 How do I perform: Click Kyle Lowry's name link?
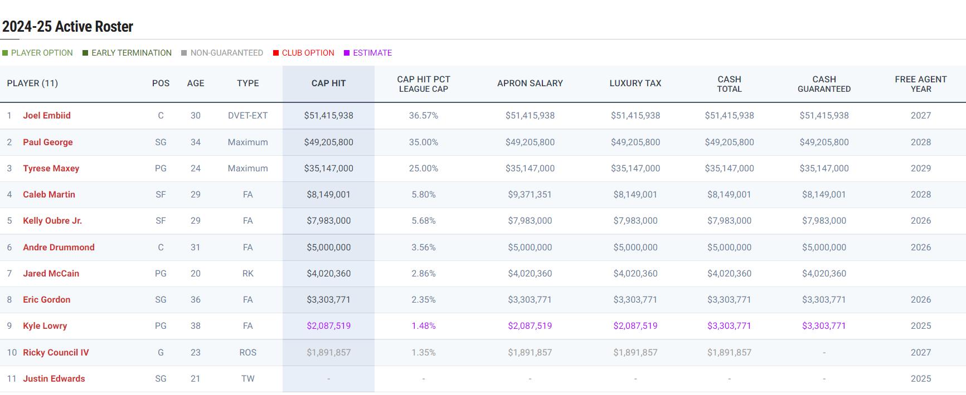coord(45,325)
